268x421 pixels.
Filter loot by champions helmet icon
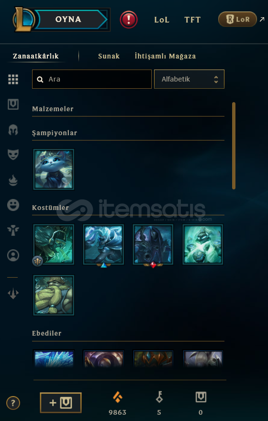[x=13, y=130]
